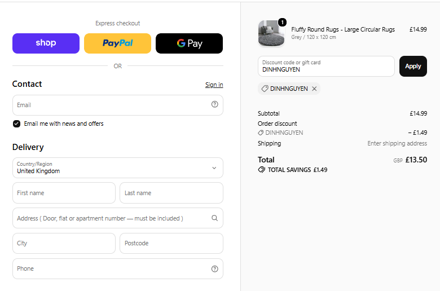Click the total savings tag icon
This screenshot has width=440, height=291.
click(x=262, y=170)
